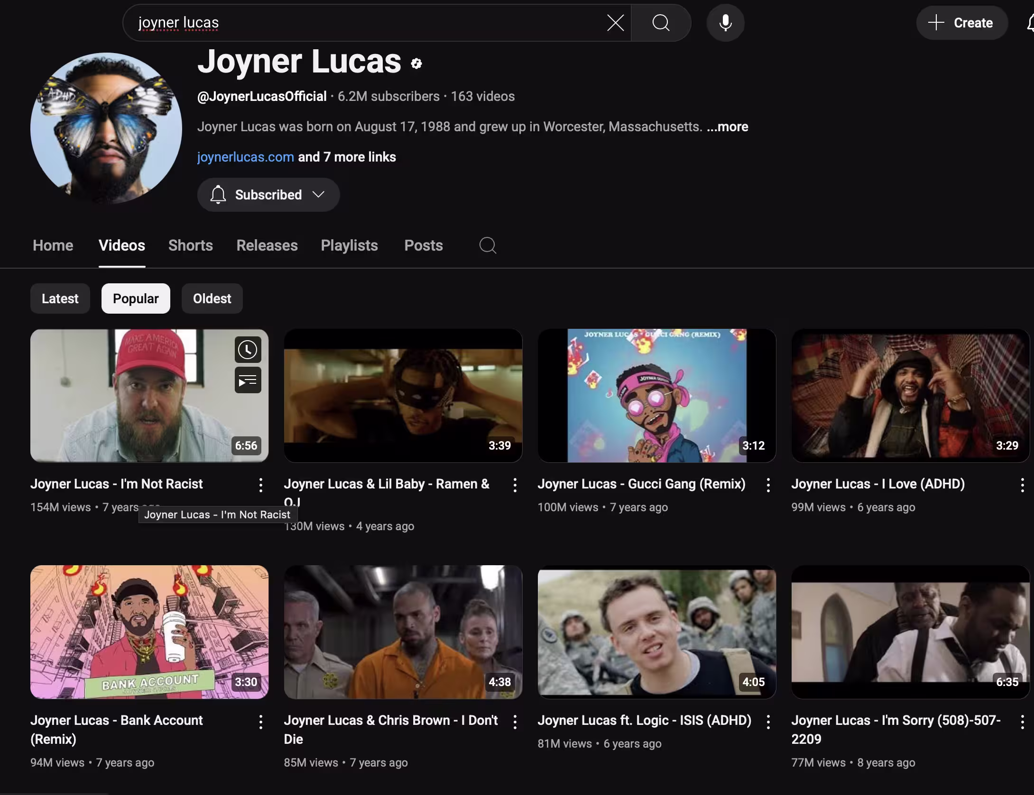The image size is (1034, 795).
Task: Open title Joyner Lucas - Gucci Gang (Remix)
Action: (641, 484)
